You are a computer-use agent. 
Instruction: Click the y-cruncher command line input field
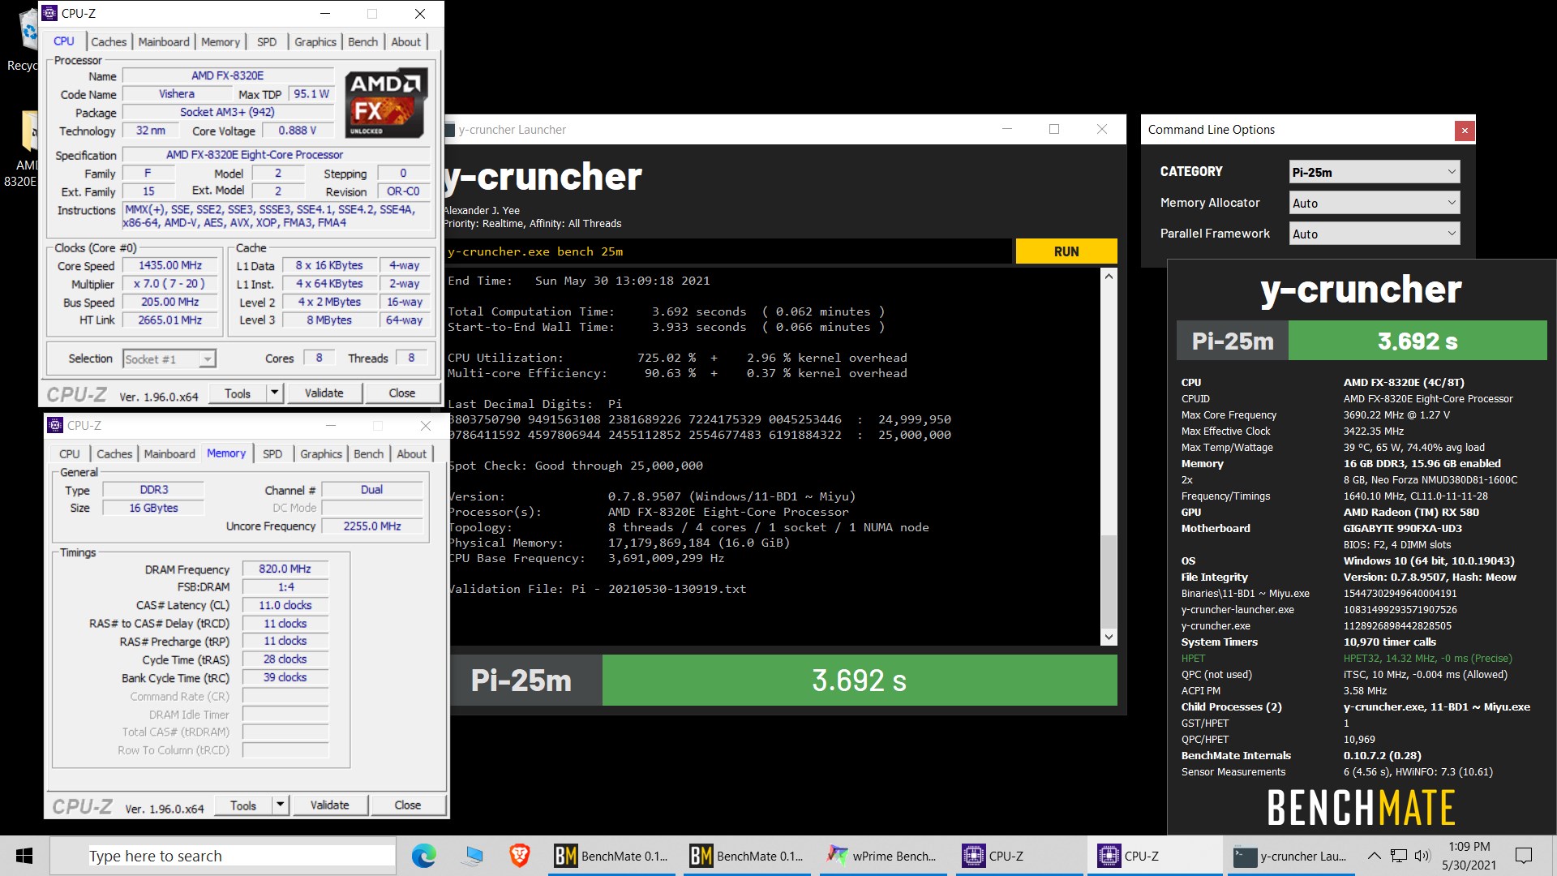728,251
